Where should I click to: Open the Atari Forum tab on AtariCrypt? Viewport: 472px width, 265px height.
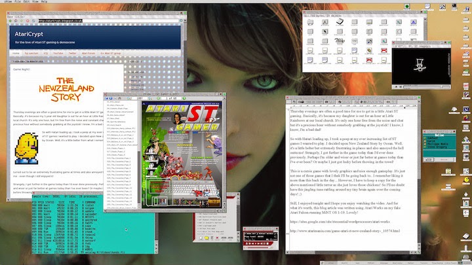point(88,53)
